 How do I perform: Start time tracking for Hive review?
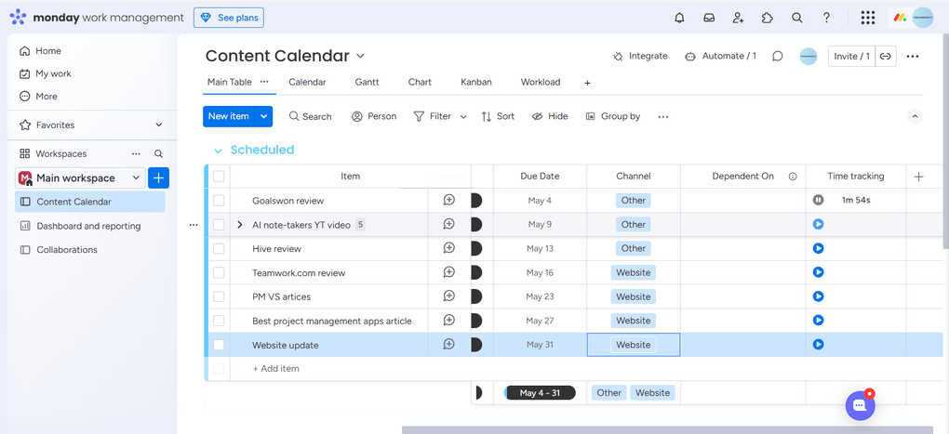coord(818,248)
